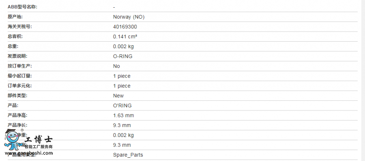Click the O-RING invoice description value
This screenshot has width=365, height=161.
point(122,56)
